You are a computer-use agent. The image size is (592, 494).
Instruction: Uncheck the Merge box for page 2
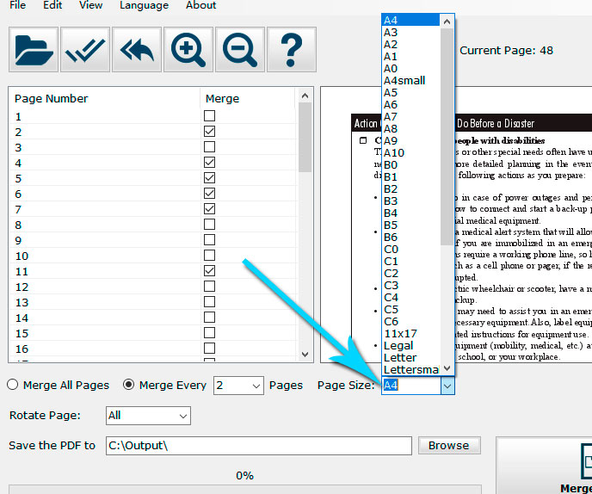pos(210,132)
